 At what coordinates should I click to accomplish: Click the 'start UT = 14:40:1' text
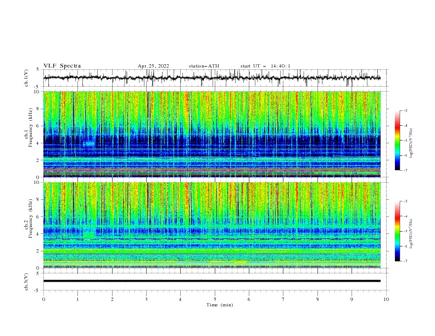pos(265,66)
